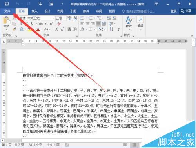Image resolution: width=196 pixels, height=148 pixels.
Task: Decrease the font size with the Shrink Font icon
Action: (x=62, y=29)
